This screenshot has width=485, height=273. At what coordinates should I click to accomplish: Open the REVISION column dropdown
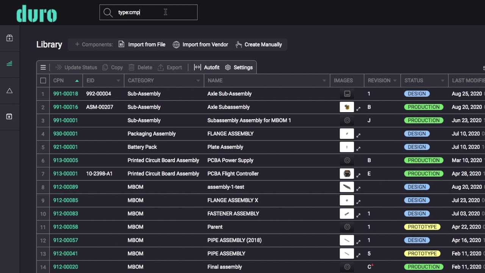(x=395, y=80)
